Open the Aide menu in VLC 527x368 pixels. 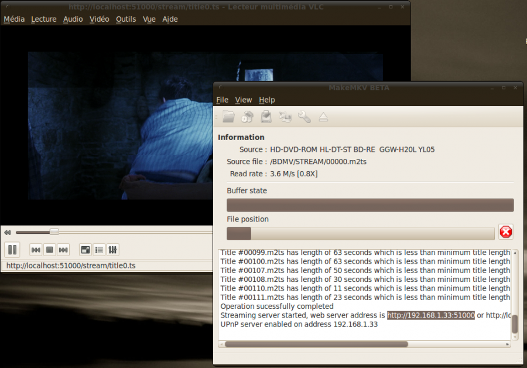[170, 19]
